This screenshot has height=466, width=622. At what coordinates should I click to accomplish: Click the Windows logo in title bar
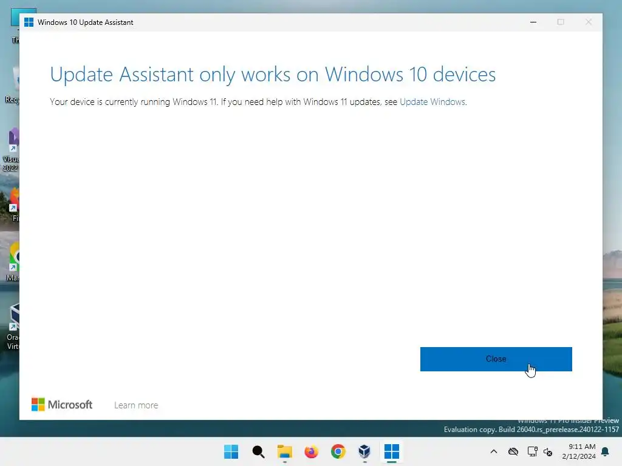click(x=29, y=22)
